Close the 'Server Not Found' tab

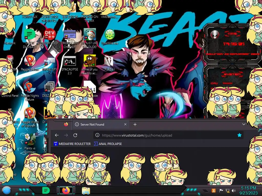click(125, 124)
